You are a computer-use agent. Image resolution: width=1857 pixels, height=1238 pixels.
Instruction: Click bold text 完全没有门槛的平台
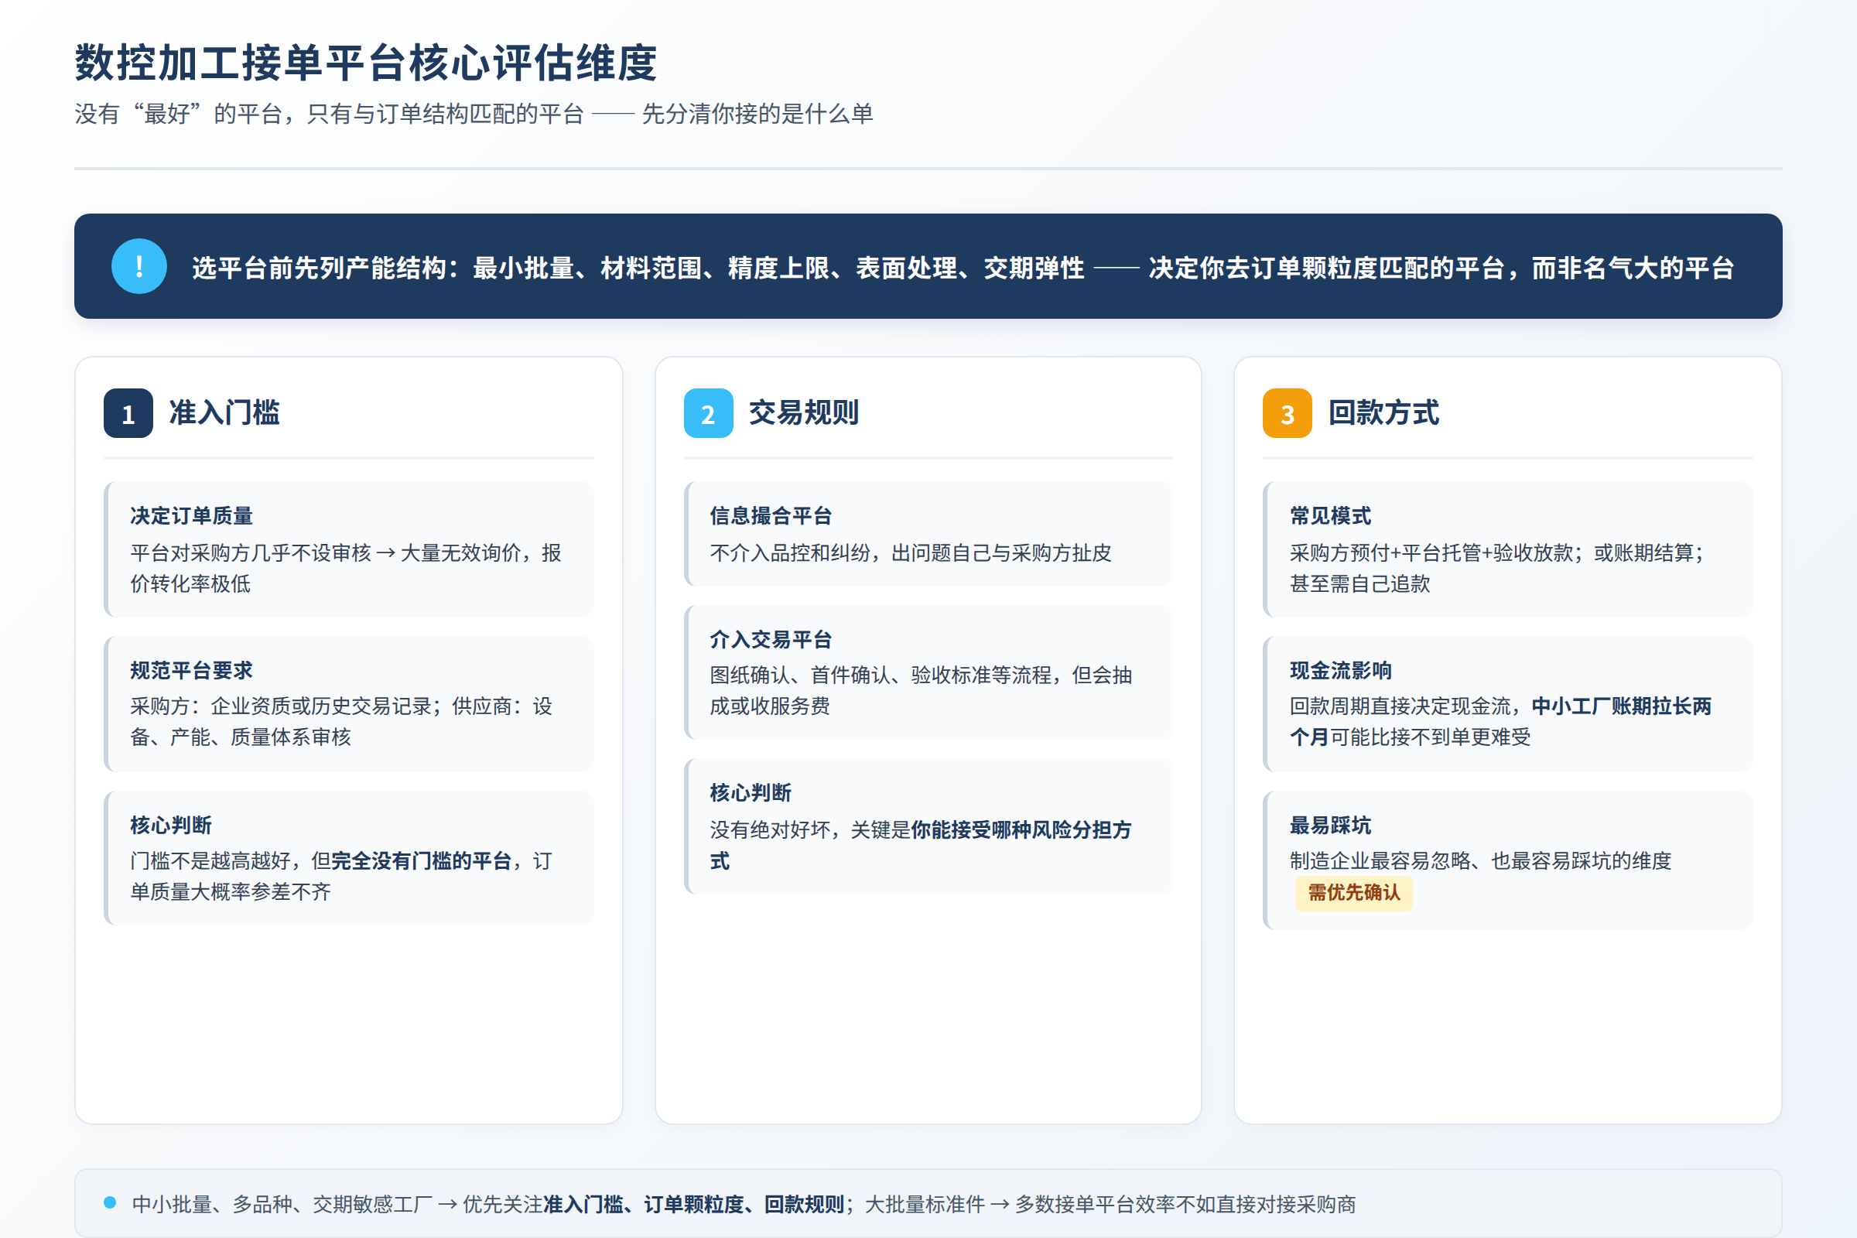click(422, 861)
